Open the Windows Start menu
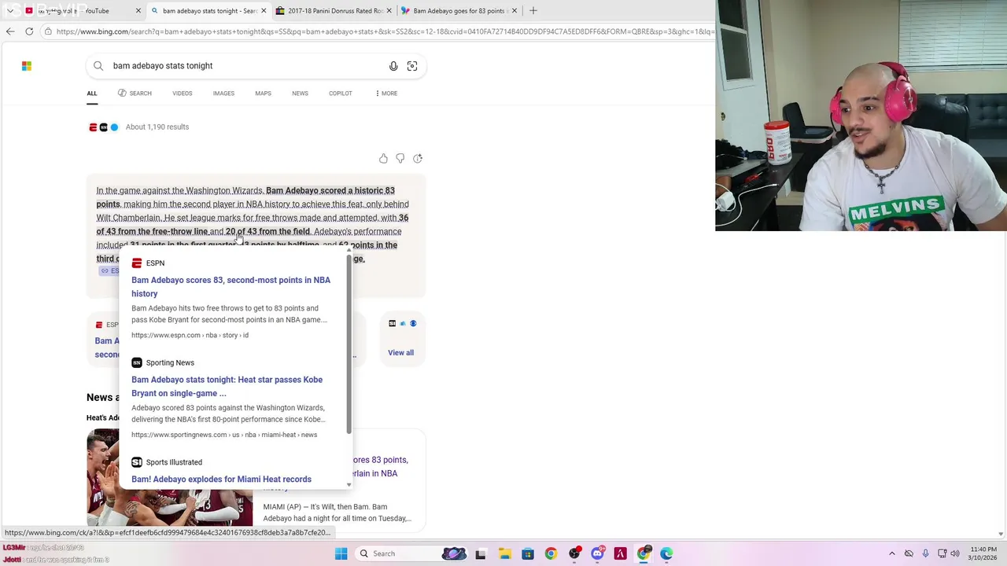 point(341,554)
